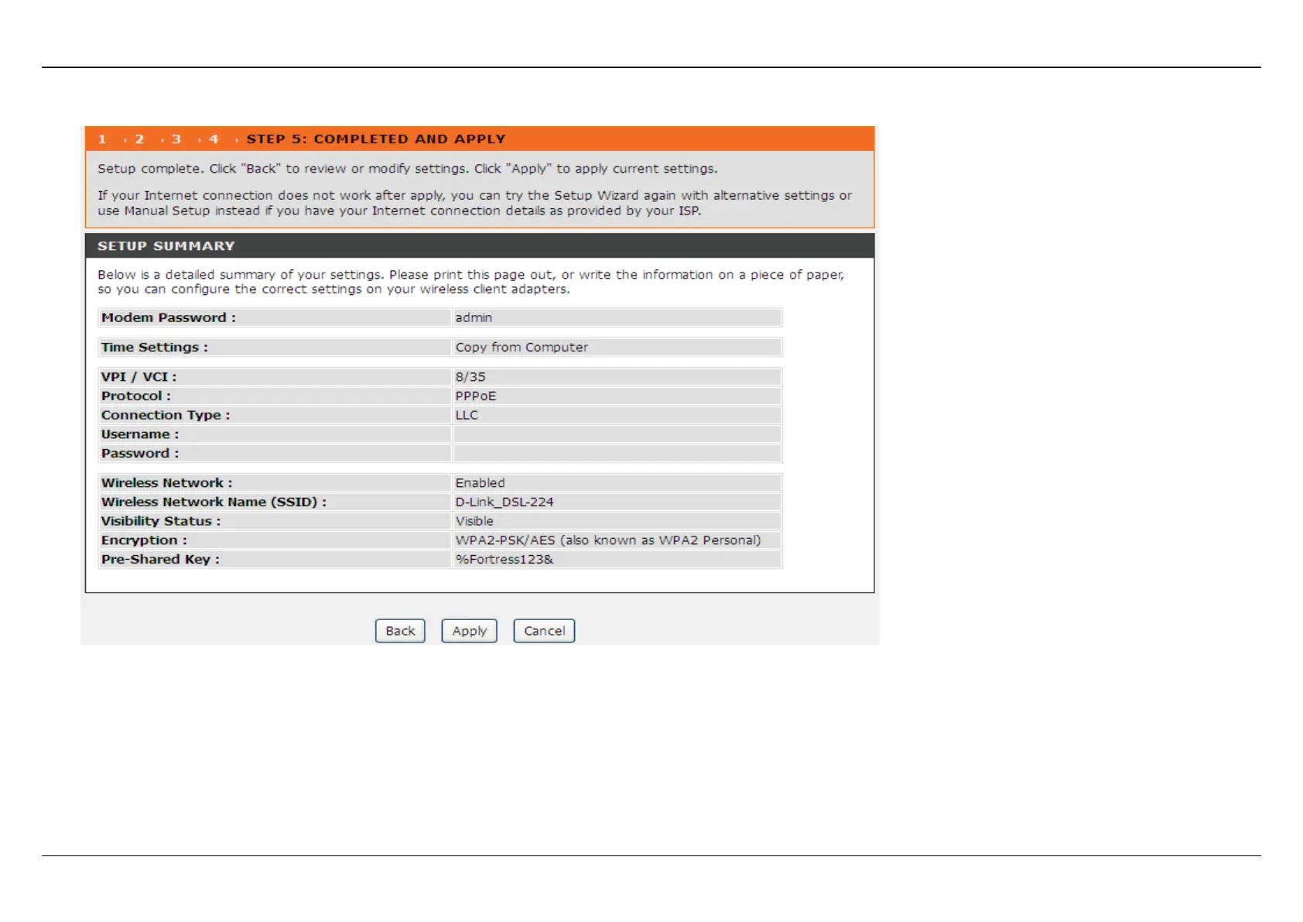The height and width of the screenshot is (922, 1303).
Task: Click the 'Below is a detailed summary' paragraph
Action: [x=470, y=282]
